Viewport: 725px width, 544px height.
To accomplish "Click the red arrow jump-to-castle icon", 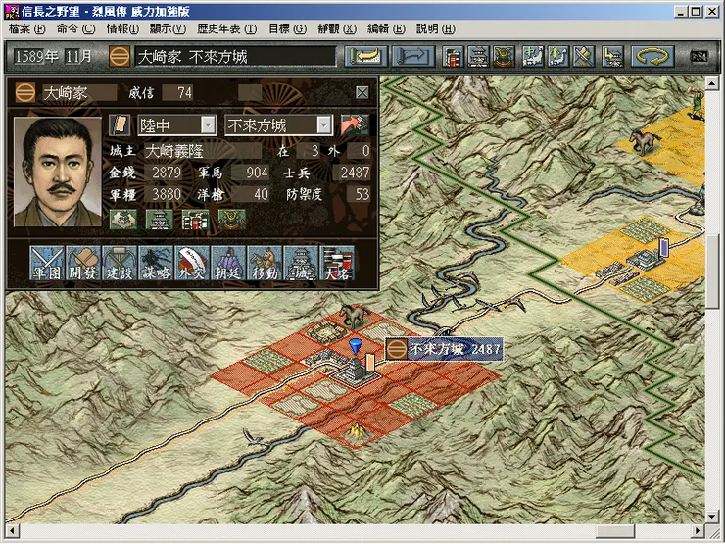I will pos(355,124).
